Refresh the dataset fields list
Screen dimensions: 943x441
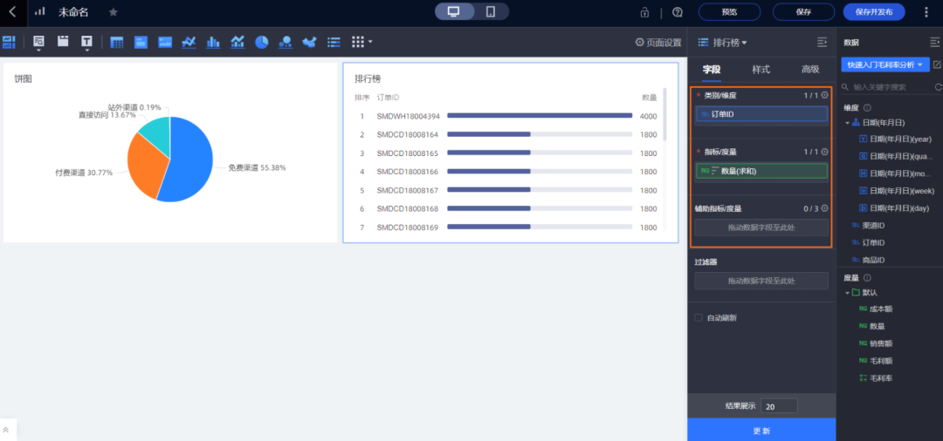938,87
